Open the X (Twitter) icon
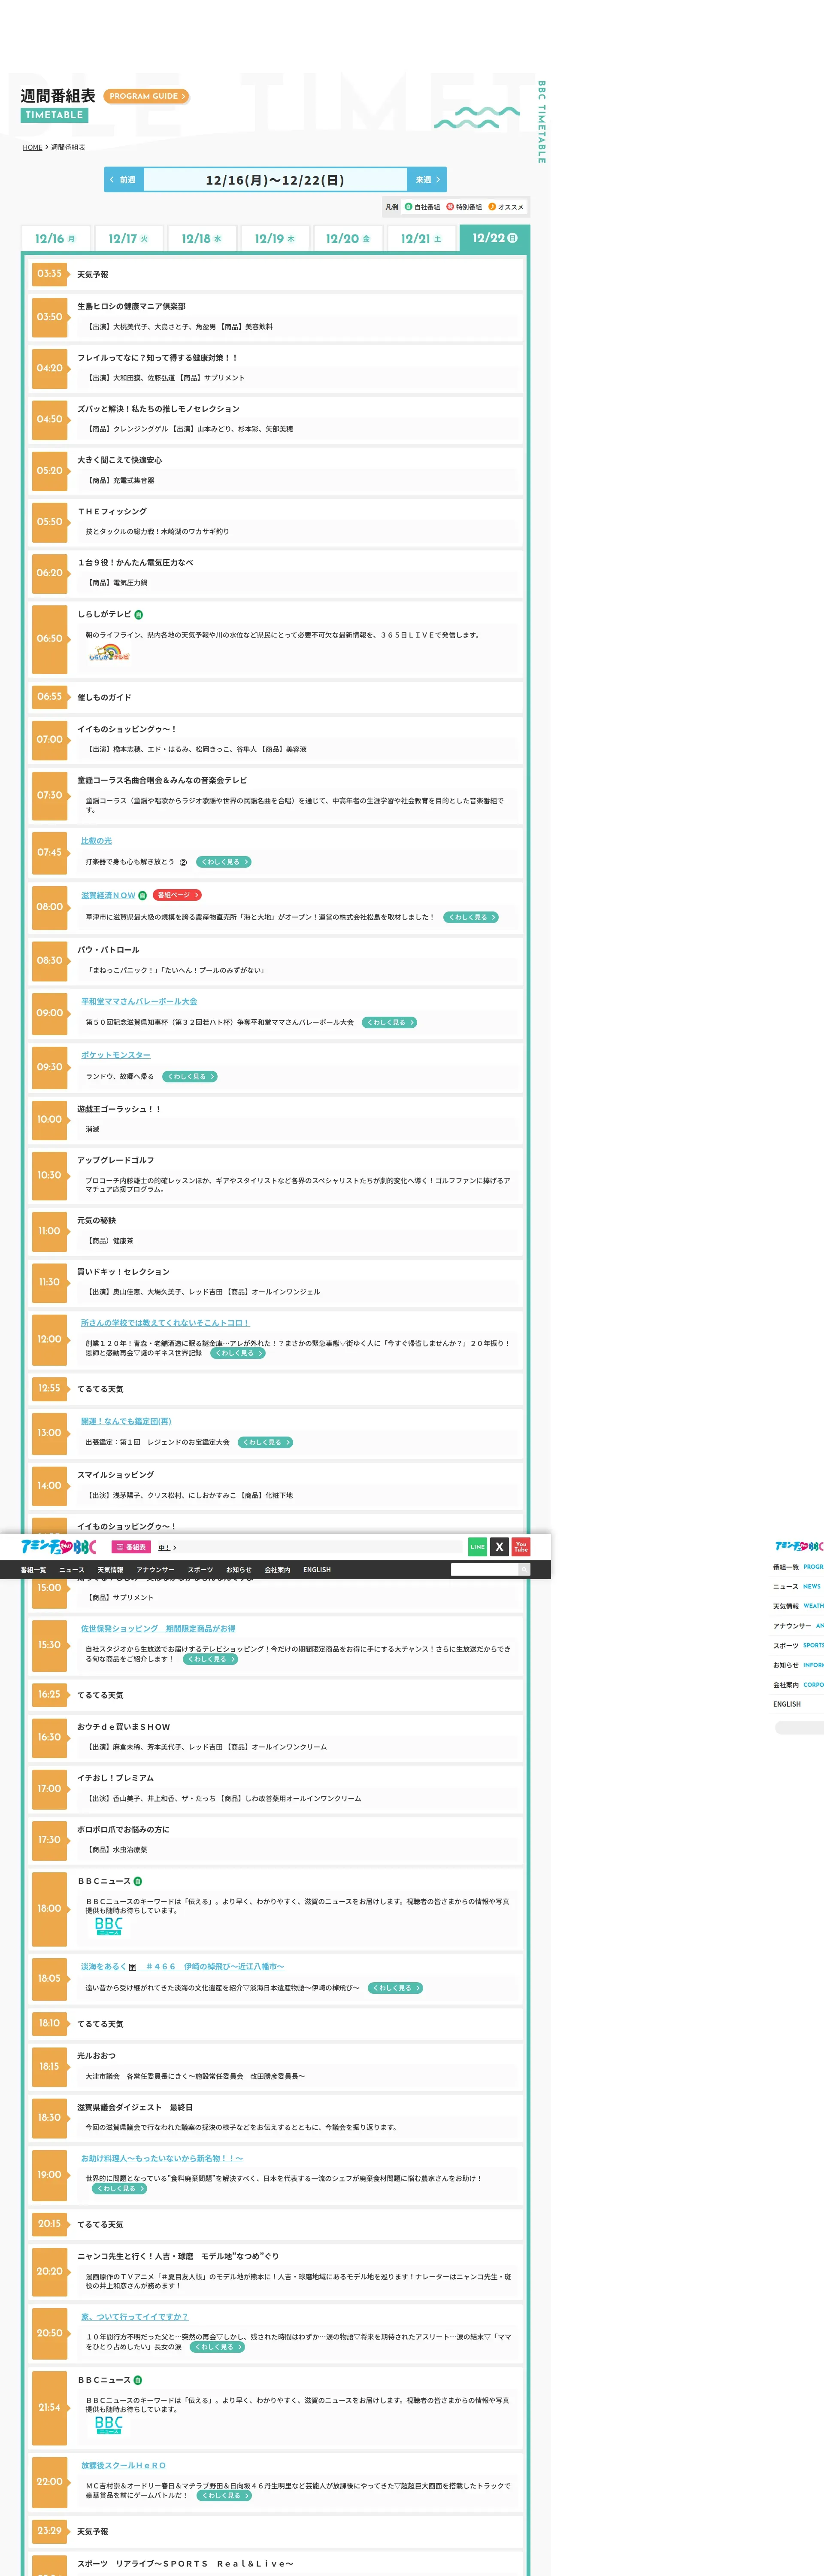 point(499,1546)
